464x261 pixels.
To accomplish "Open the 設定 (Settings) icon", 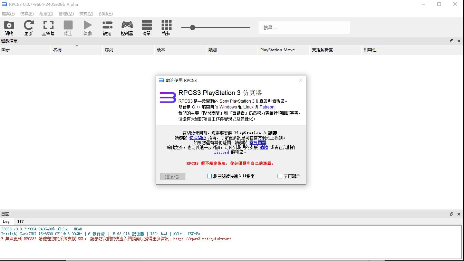I will point(107,28).
